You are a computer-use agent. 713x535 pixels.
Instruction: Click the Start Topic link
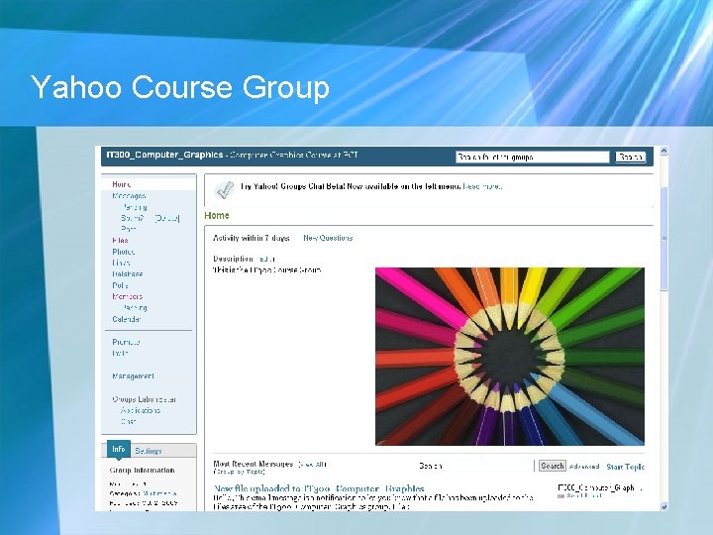point(625,467)
